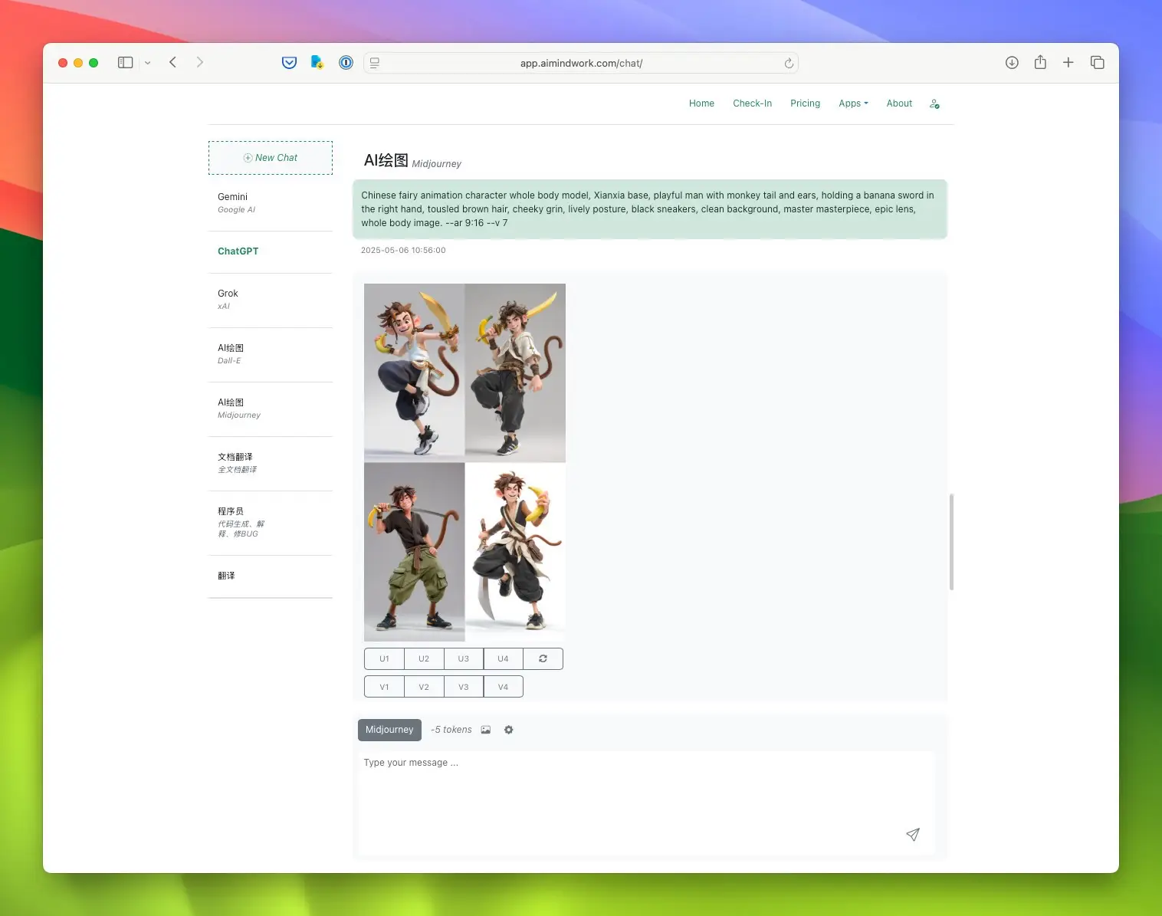Image resolution: width=1162 pixels, height=916 pixels.
Task: Toggle the Safari sidebar button
Action: [125, 63]
